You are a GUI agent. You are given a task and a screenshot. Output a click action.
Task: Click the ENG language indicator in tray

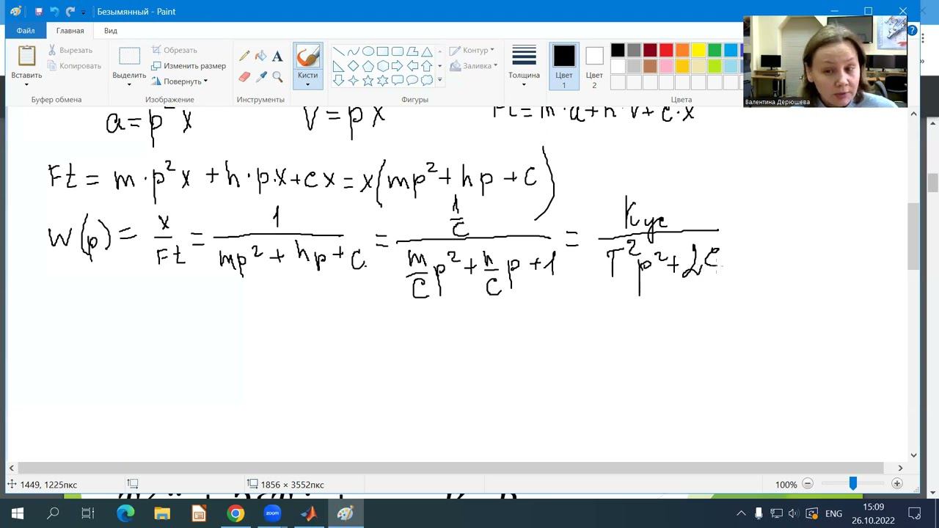tap(833, 513)
